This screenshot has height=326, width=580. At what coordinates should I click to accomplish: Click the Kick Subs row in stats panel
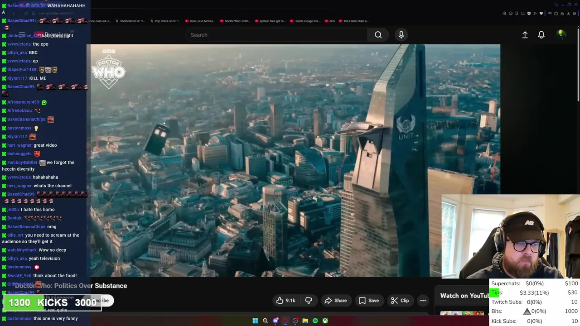tap(534, 321)
